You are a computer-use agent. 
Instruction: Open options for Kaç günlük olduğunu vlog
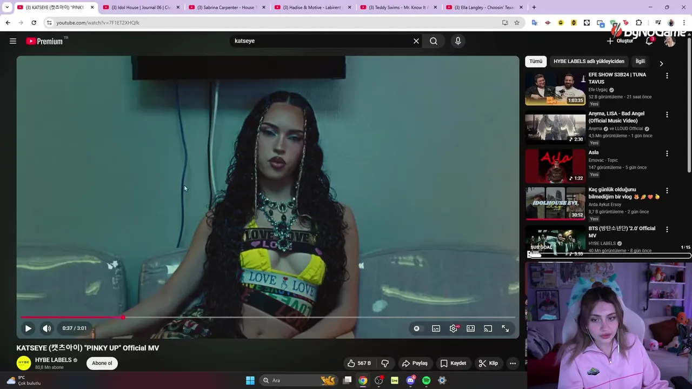667,191
